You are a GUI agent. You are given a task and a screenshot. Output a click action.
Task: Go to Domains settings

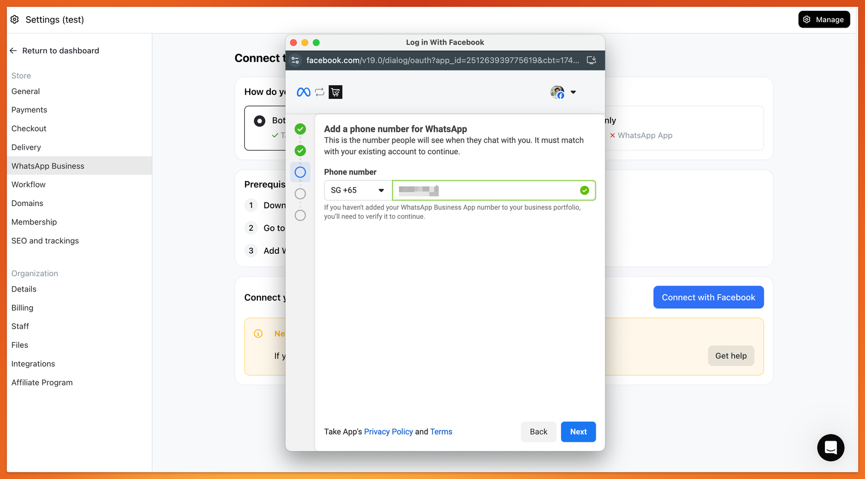pyautogui.click(x=27, y=203)
